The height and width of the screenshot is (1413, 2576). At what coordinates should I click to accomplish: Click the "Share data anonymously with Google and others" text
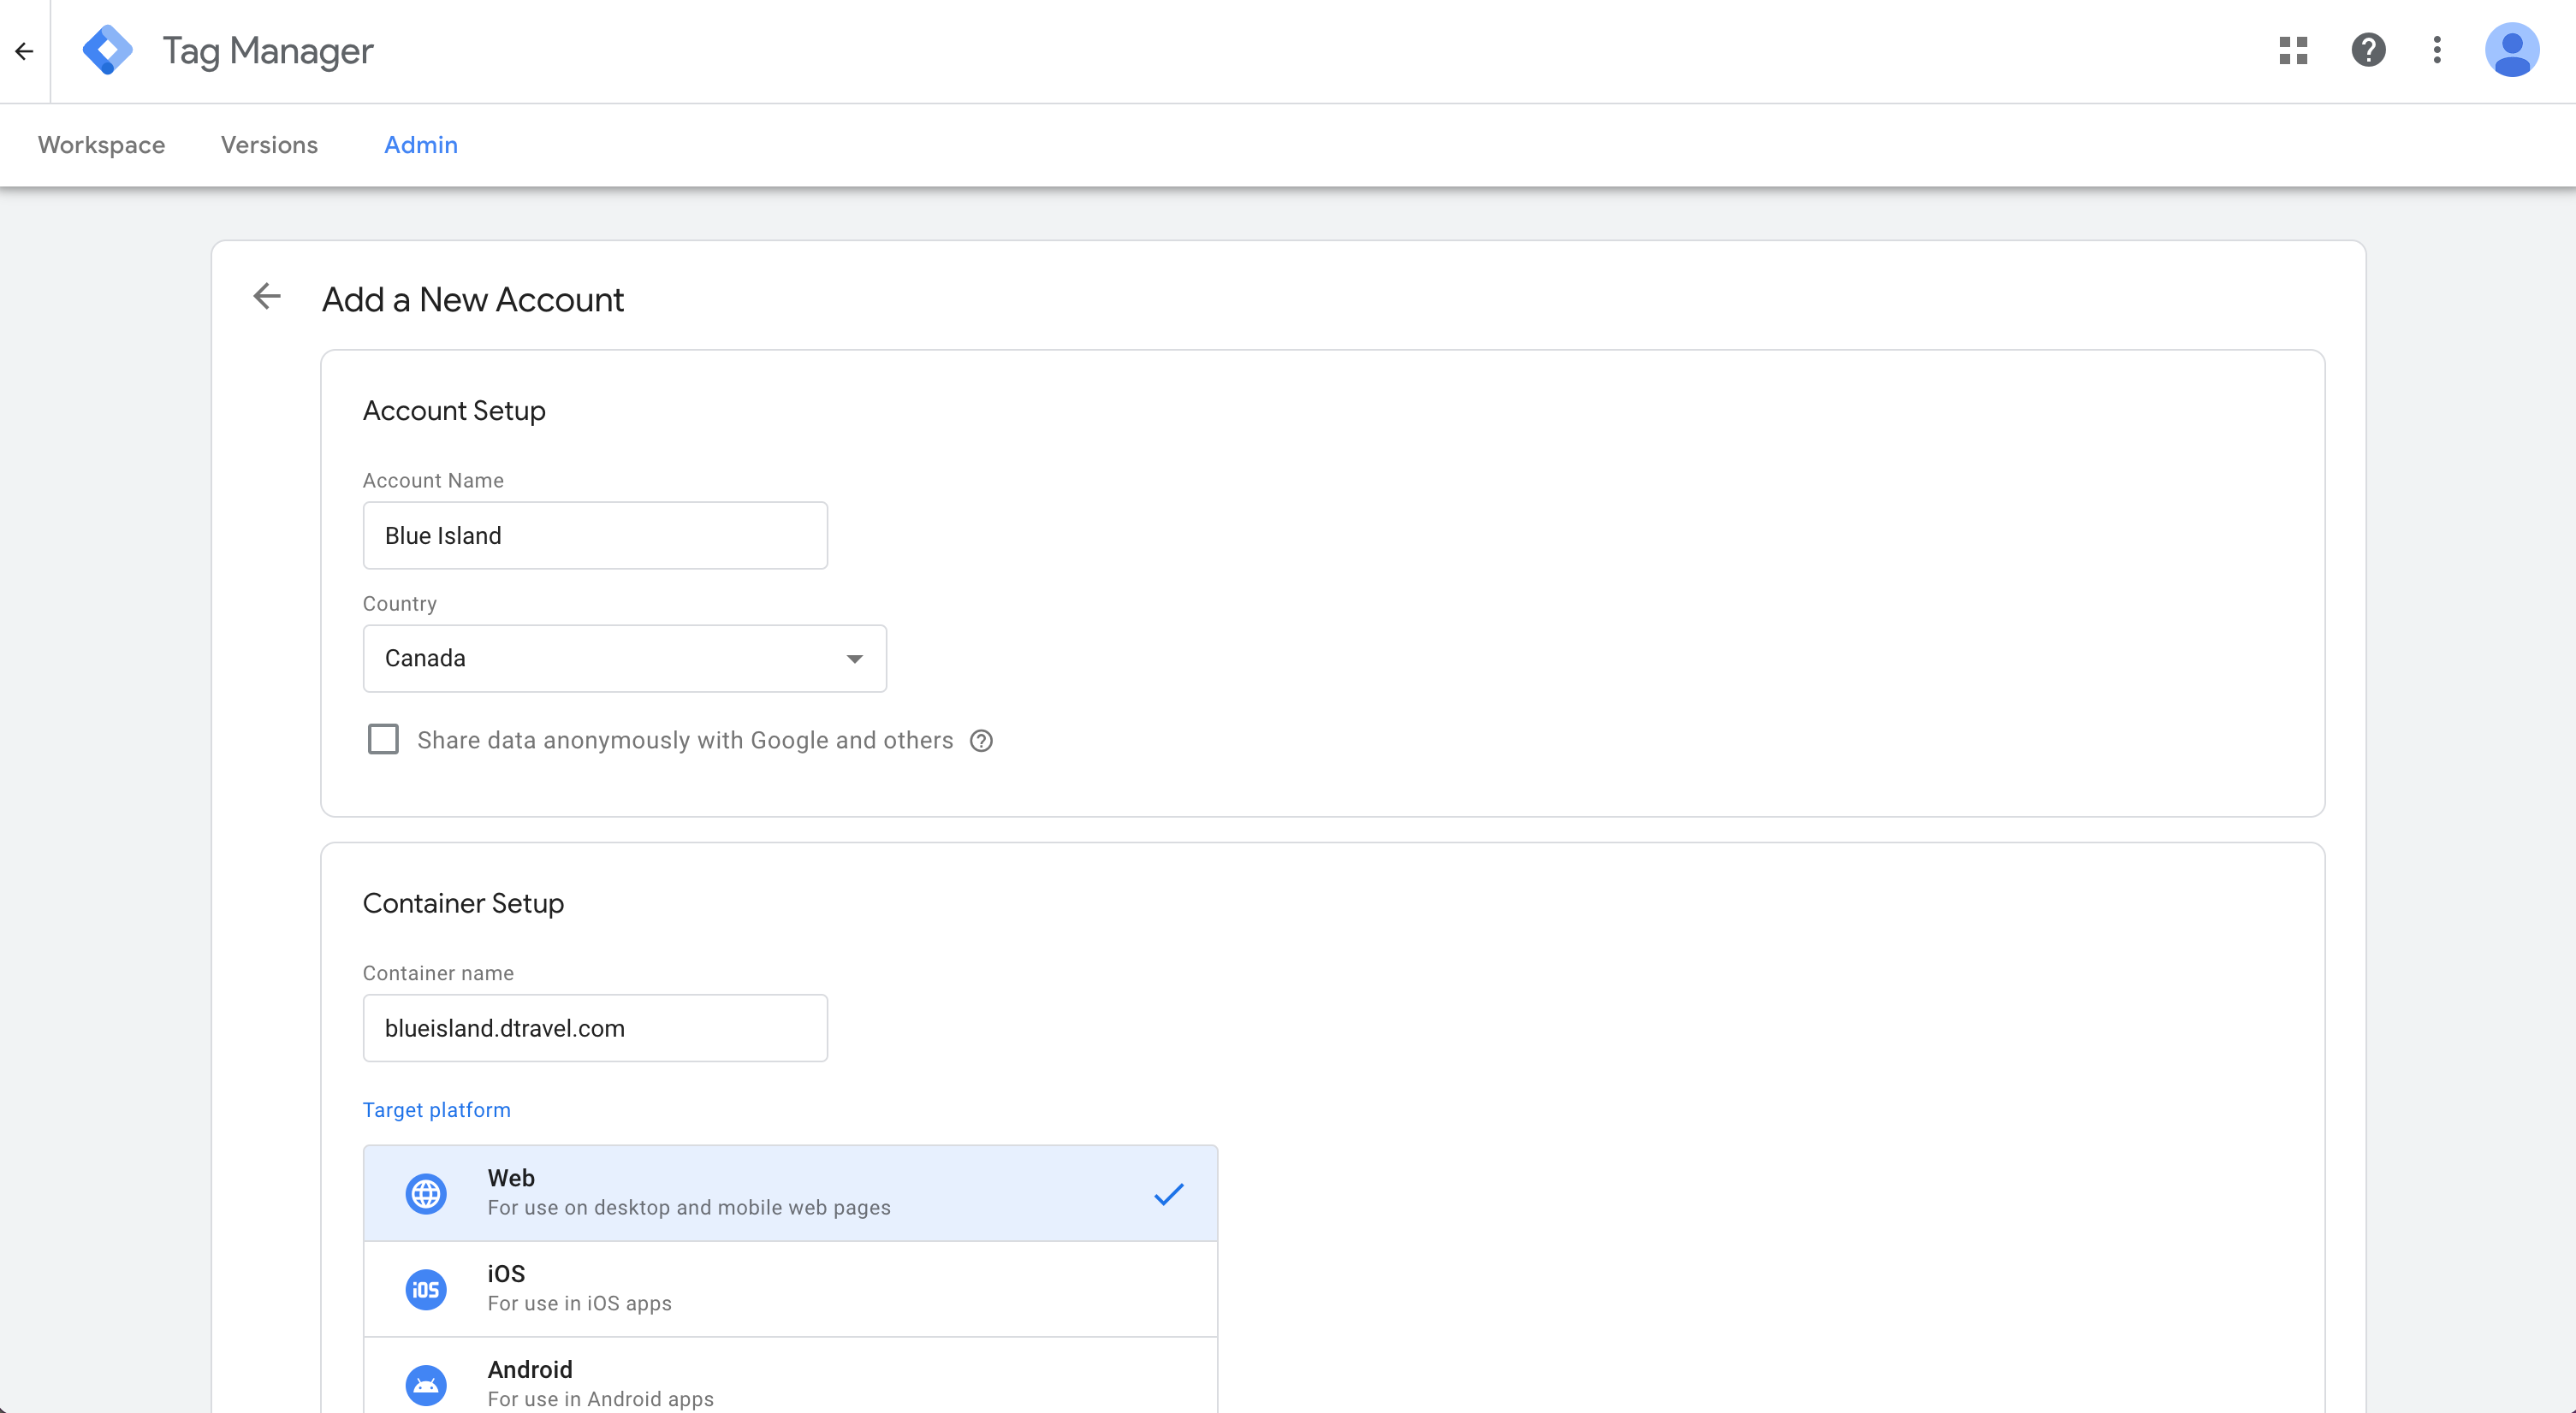pos(685,741)
